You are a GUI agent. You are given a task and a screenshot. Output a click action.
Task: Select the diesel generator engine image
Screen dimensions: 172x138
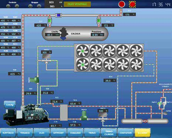pos(25,115)
